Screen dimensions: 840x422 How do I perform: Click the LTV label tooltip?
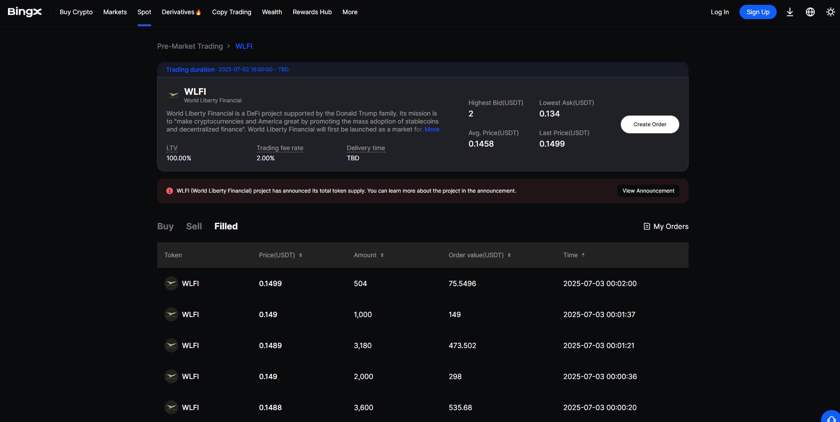point(172,148)
